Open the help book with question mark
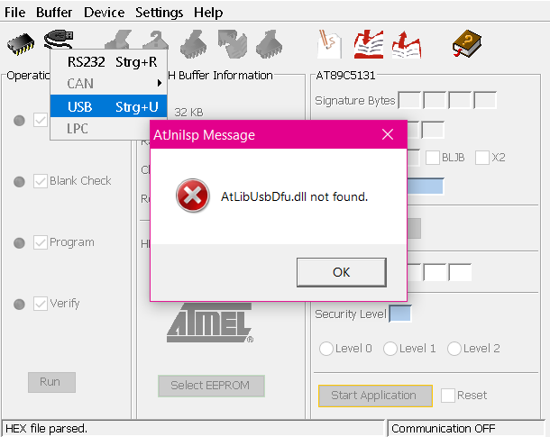The width and height of the screenshot is (550, 437). [467, 44]
